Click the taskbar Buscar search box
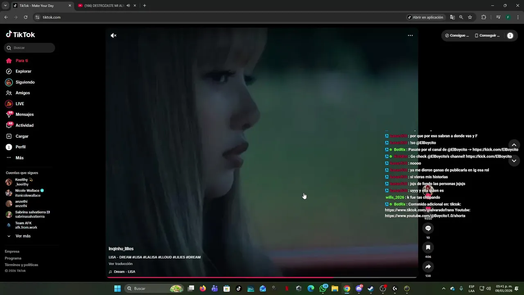524x295 pixels. click(x=154, y=288)
